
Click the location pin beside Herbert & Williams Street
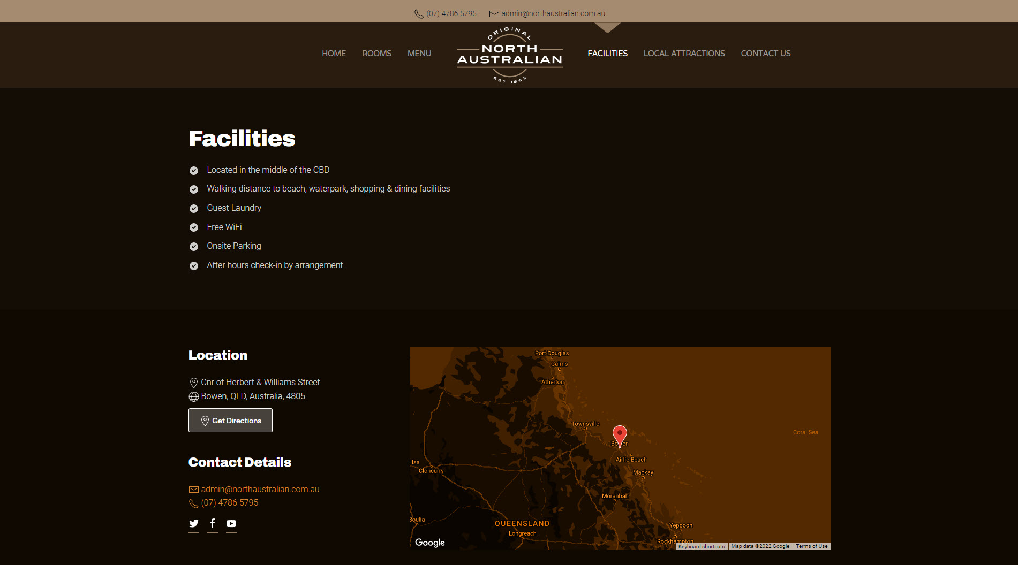pos(194,383)
